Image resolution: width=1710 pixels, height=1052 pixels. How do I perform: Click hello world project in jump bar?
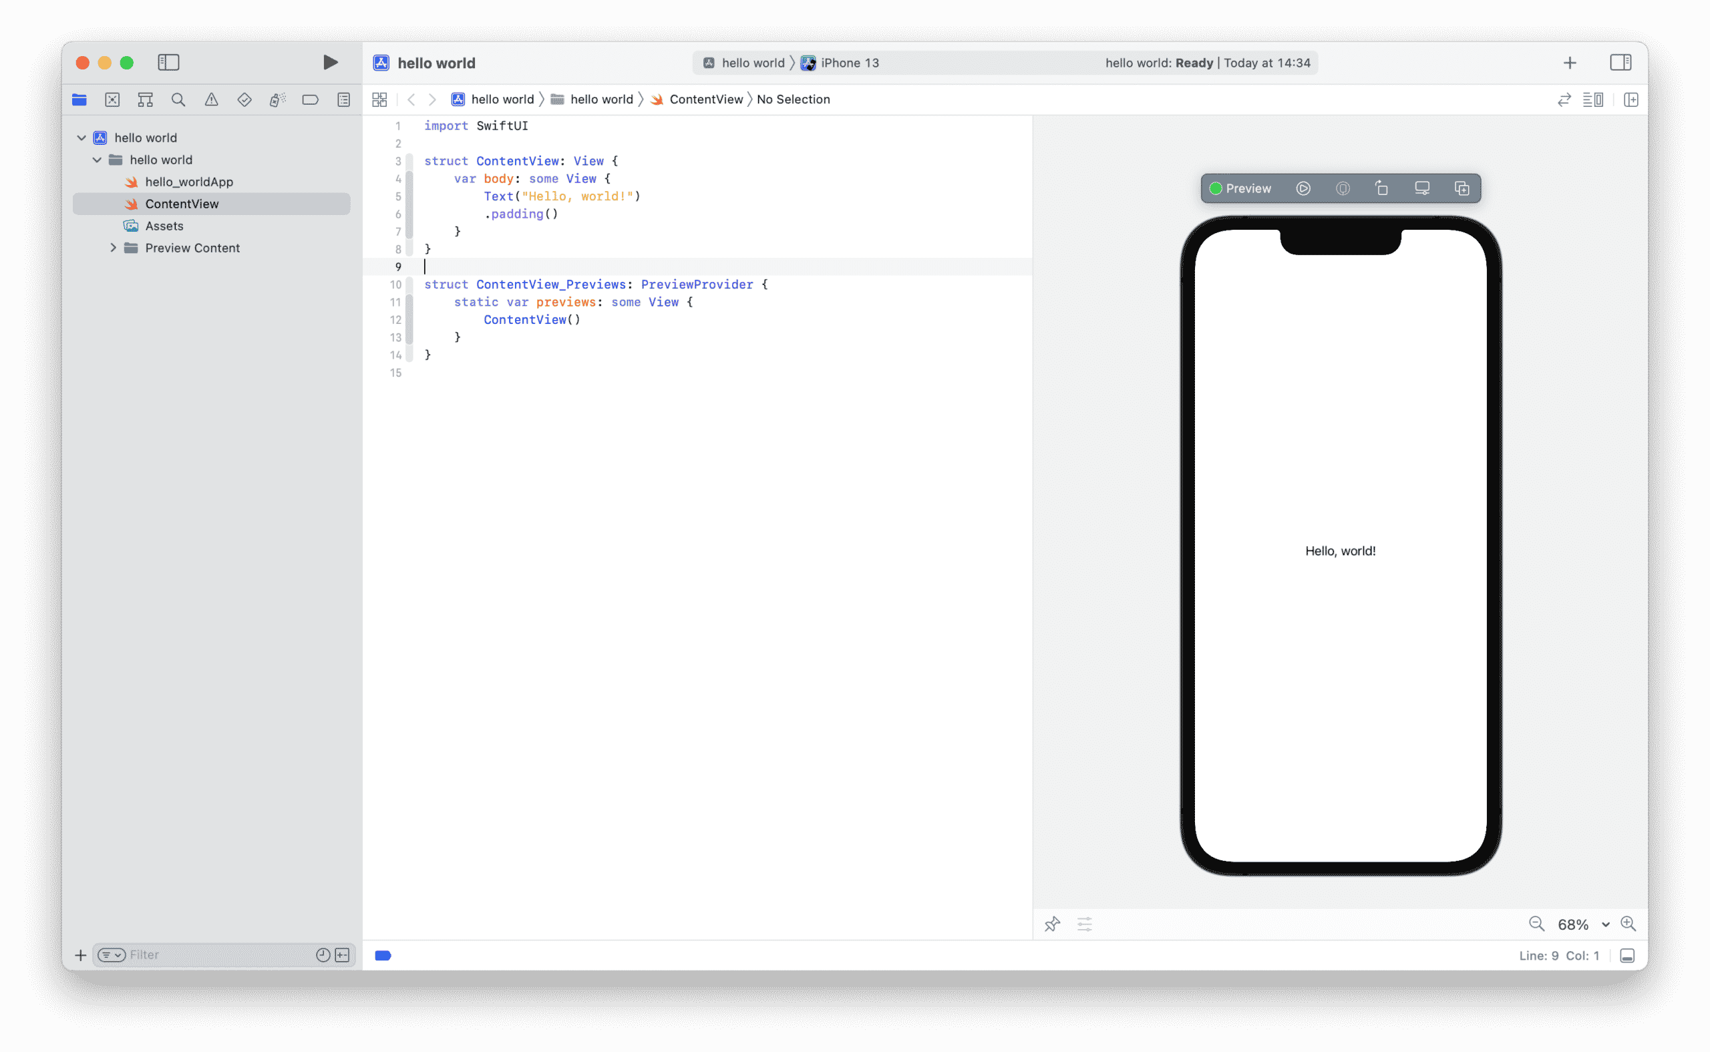click(x=492, y=100)
